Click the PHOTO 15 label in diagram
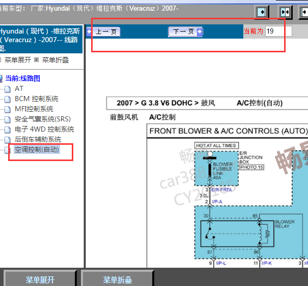Screen dimensions: 308x286 point(251,167)
